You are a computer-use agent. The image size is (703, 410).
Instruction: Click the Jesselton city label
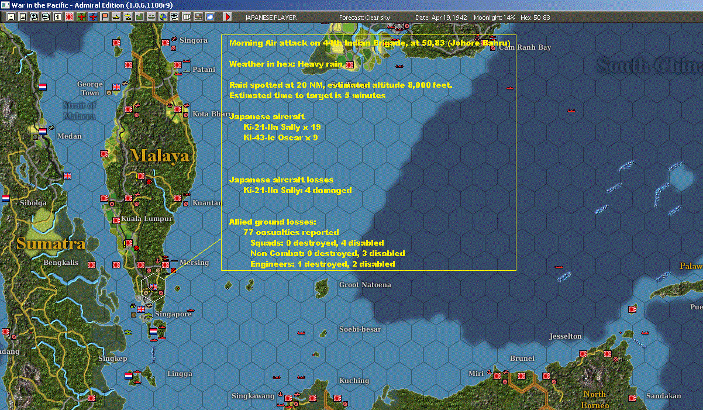point(566,336)
